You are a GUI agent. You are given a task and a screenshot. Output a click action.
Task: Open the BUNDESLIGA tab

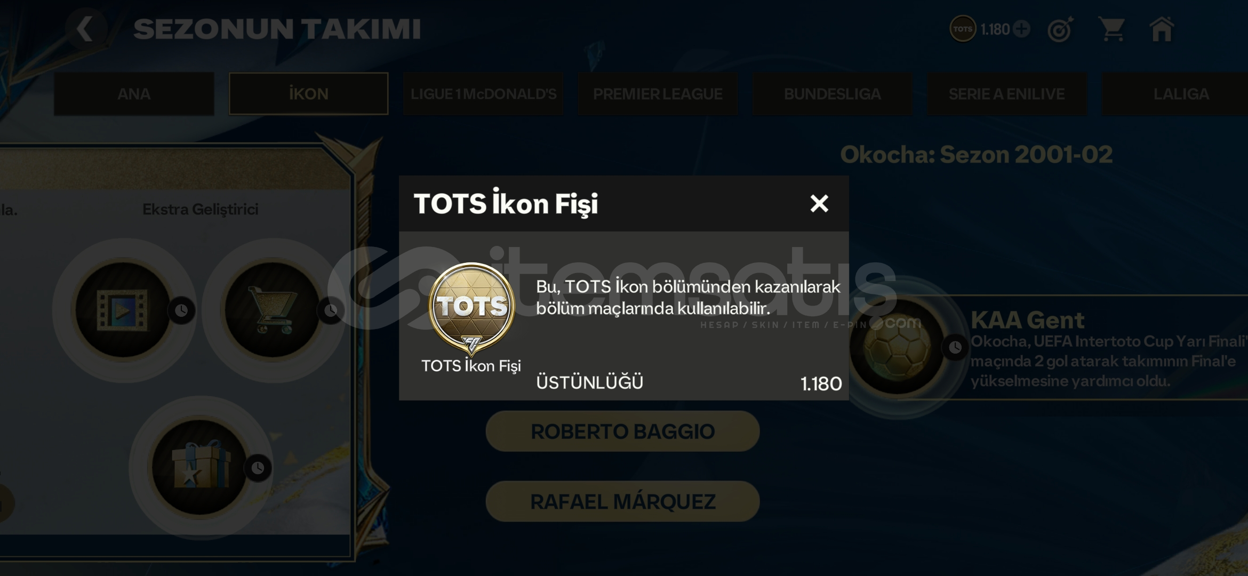point(832,94)
